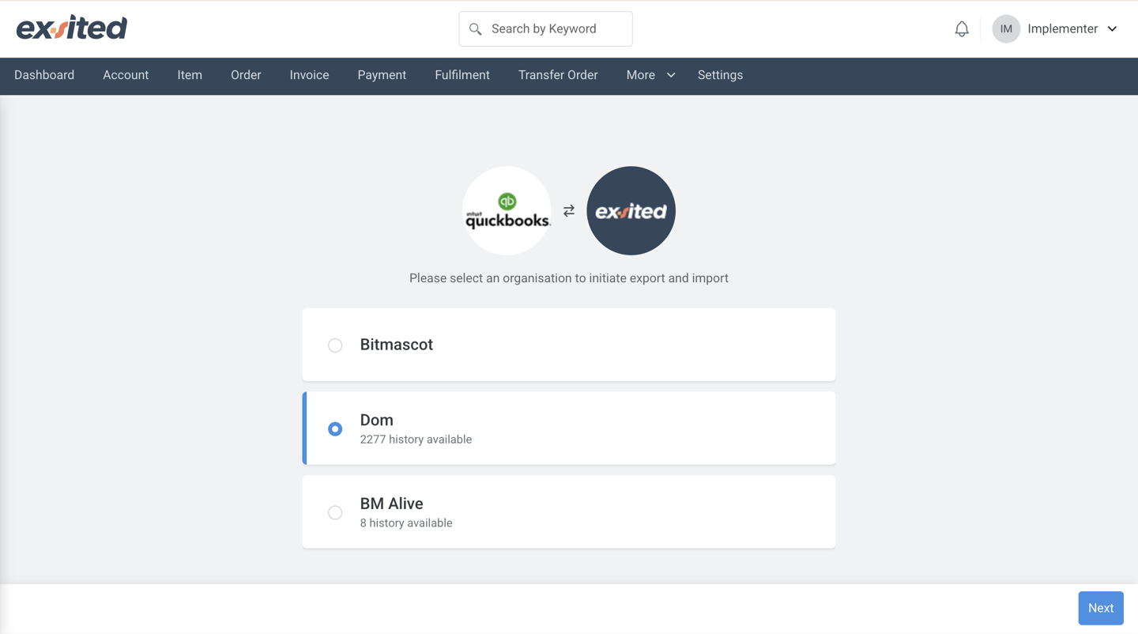Select the Dom radio button

tap(335, 428)
